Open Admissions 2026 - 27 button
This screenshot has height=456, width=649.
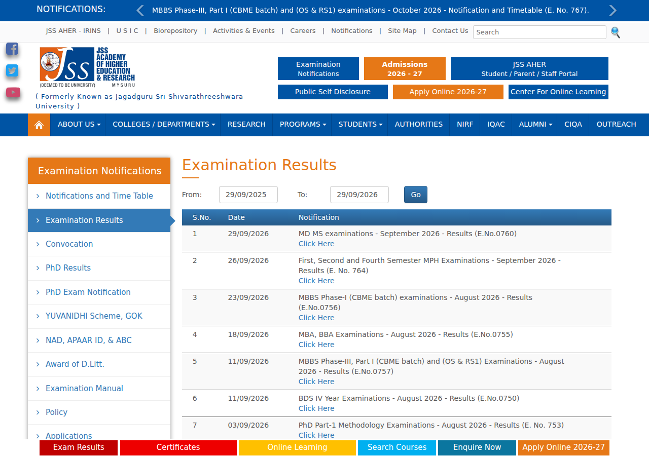[x=405, y=69]
